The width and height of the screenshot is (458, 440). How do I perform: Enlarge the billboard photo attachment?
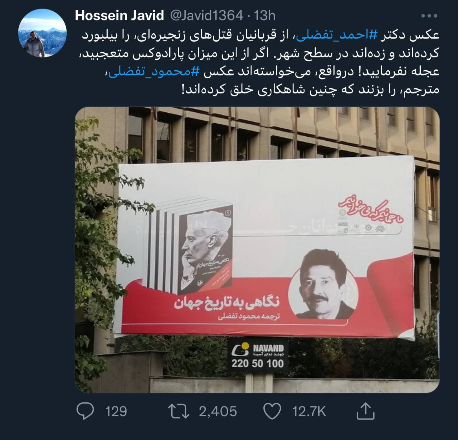point(257,250)
